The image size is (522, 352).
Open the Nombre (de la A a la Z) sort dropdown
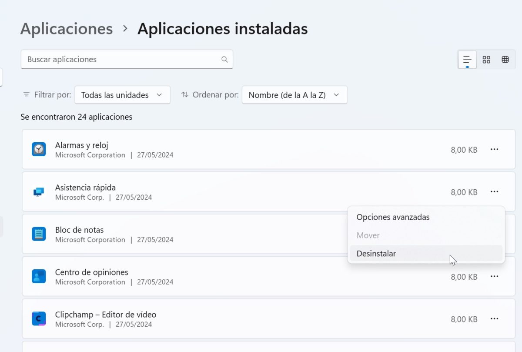[x=294, y=95]
